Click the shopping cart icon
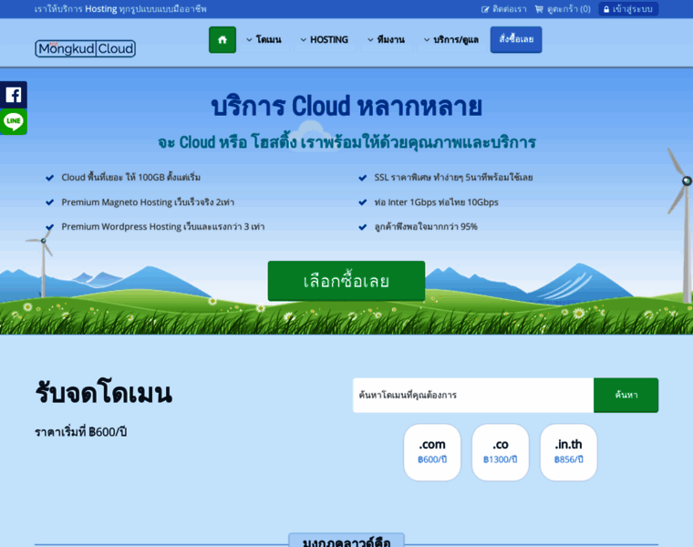 539,9
